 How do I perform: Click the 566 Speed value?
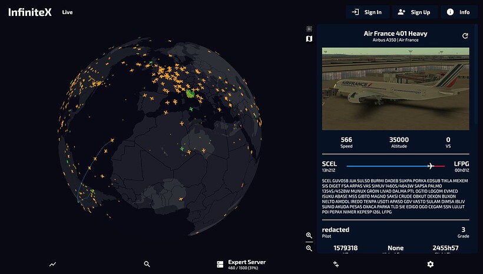346,140
